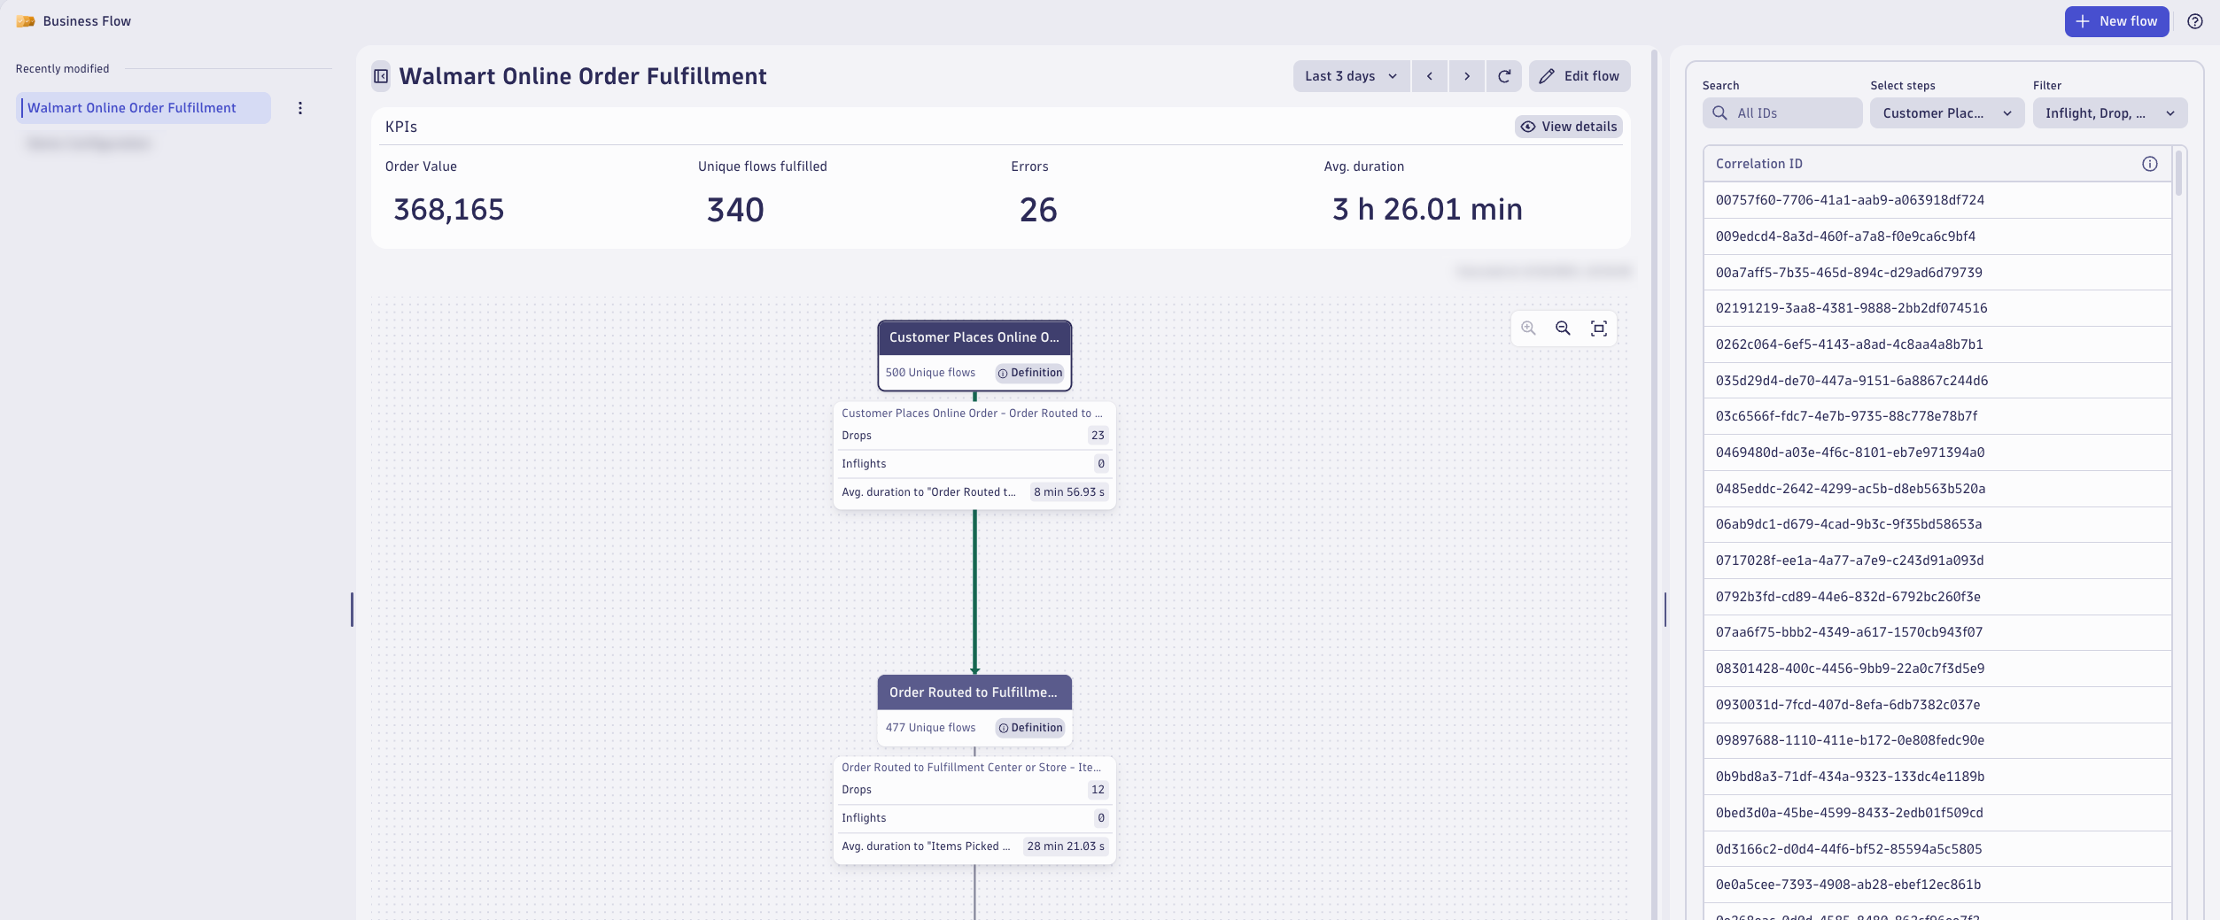Select ID 0792b3fd-cd89-44e6-832d-6792bc260f3e
The width and height of the screenshot is (2220, 920).
1937,597
